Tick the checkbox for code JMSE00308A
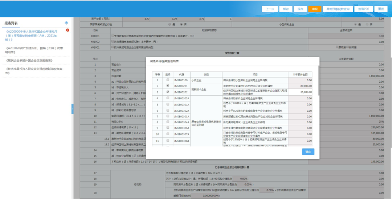This screenshot has height=199, width=392. click(168, 141)
